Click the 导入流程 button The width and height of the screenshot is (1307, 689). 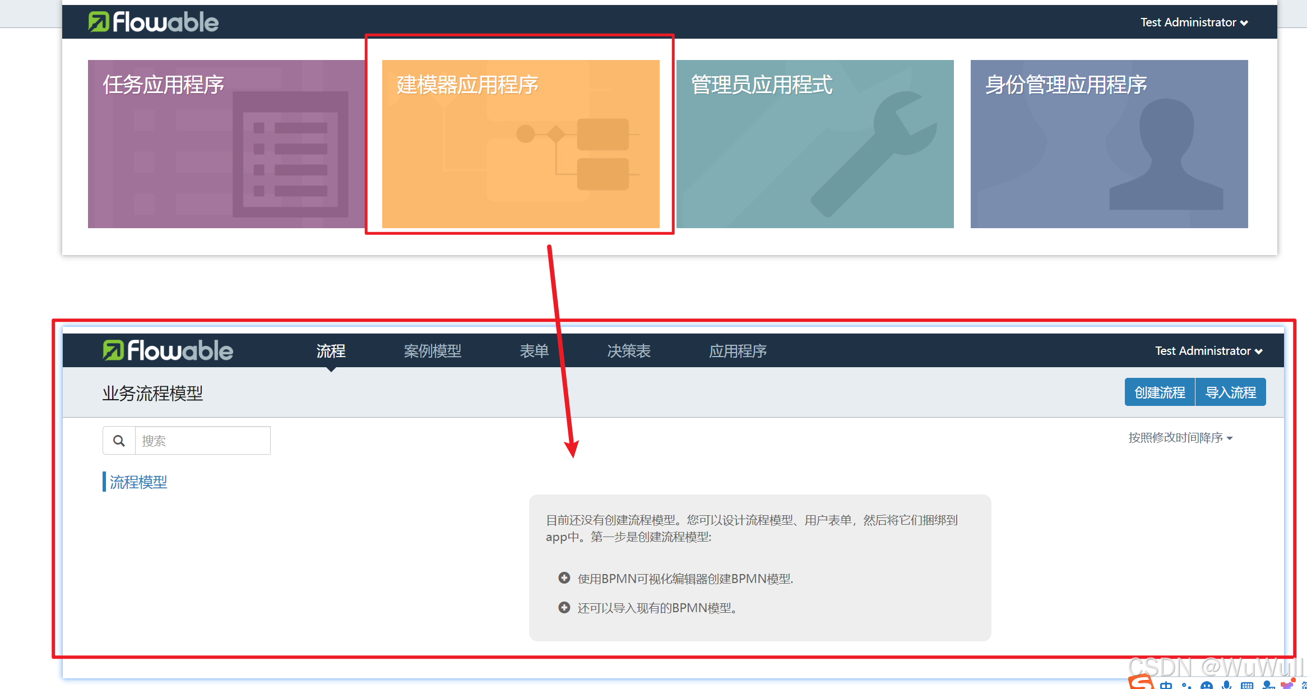1231,392
